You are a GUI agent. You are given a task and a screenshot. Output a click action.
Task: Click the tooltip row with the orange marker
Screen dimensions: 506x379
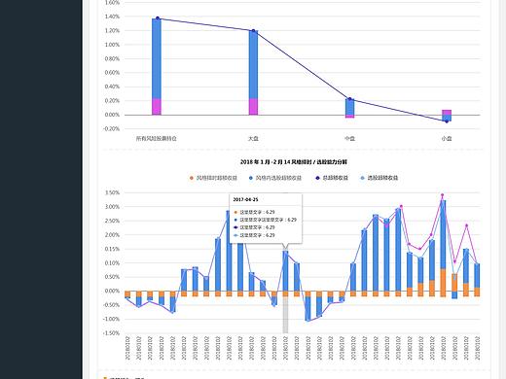pos(254,212)
